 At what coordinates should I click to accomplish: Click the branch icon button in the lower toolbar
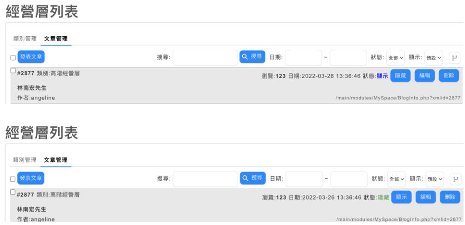[x=456, y=179]
